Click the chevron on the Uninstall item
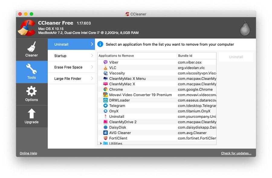Image resolution: width=272 pixels, height=178 pixels. [92, 44]
